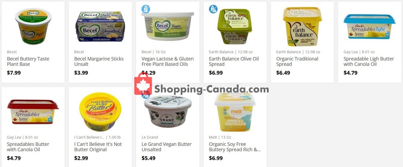Select Vegan Lactose & Gluten Free Plant Based Oils
This screenshot has width=403, height=167.
point(168,61)
